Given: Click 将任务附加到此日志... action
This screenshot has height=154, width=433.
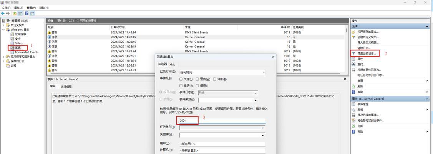Looking at the screenshot, I should pos(371,75).
